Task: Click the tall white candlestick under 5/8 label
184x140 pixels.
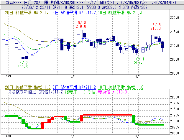Action: tap(81, 37)
